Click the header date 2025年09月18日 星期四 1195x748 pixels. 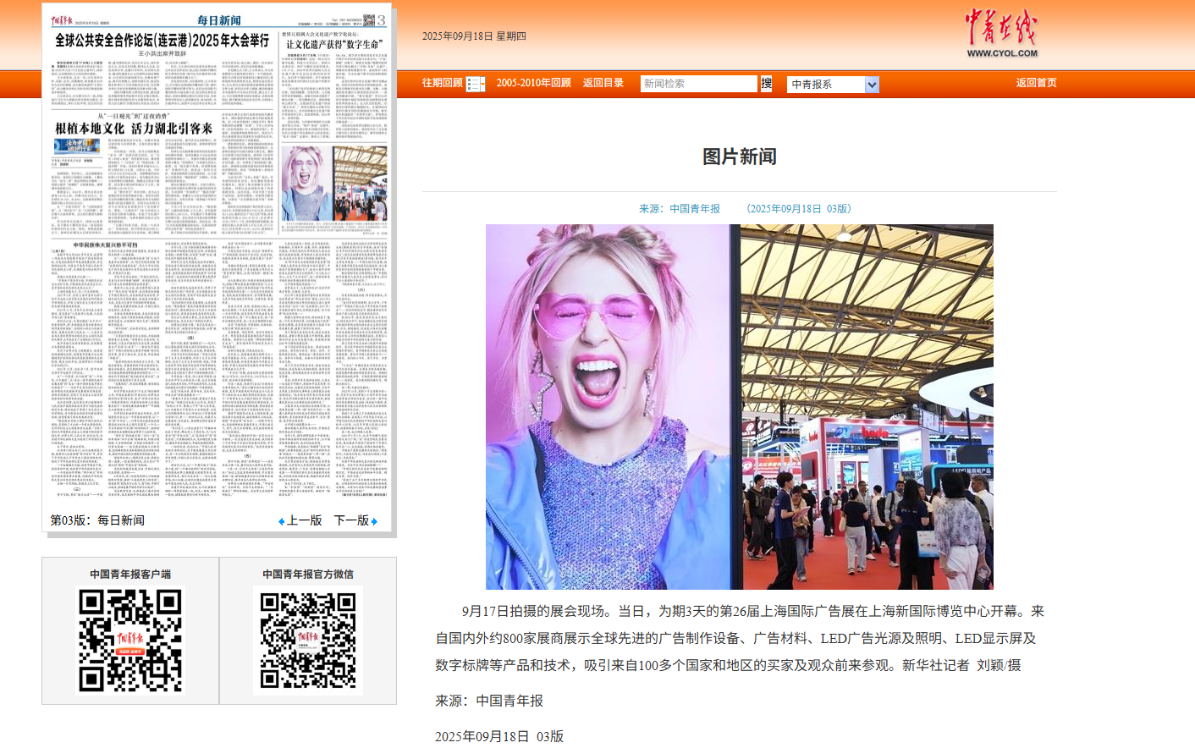(474, 36)
